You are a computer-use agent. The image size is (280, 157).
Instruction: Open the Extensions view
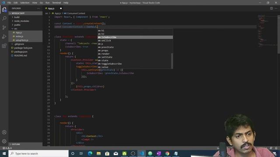[x=4, y=46]
